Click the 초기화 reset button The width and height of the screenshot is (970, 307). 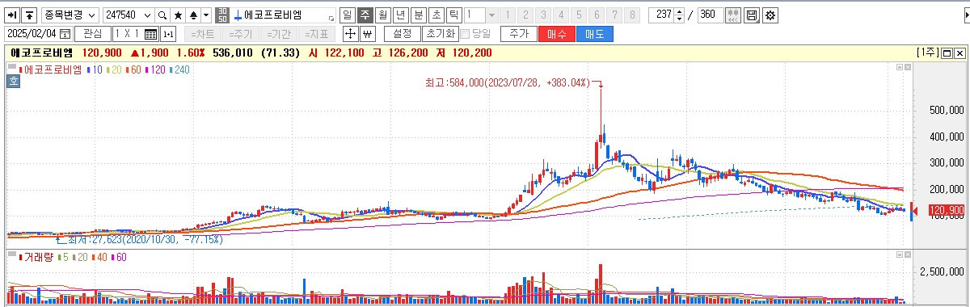440,34
